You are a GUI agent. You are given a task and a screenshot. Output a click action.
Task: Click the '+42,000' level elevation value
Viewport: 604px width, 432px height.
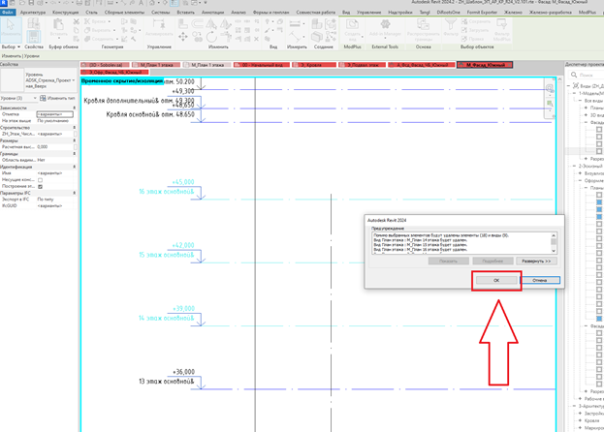click(183, 245)
